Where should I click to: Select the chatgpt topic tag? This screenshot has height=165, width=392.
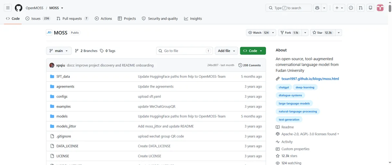pyautogui.click(x=284, y=87)
